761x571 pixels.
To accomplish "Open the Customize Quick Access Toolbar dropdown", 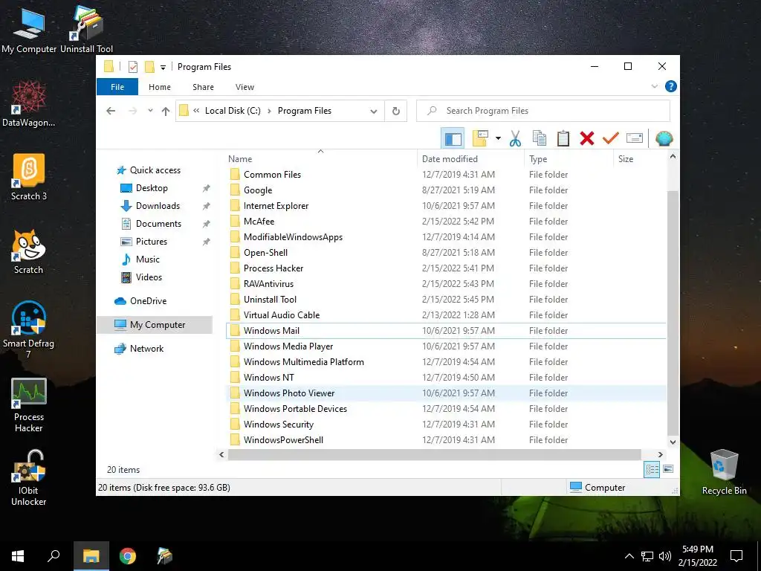I will pyautogui.click(x=163, y=68).
